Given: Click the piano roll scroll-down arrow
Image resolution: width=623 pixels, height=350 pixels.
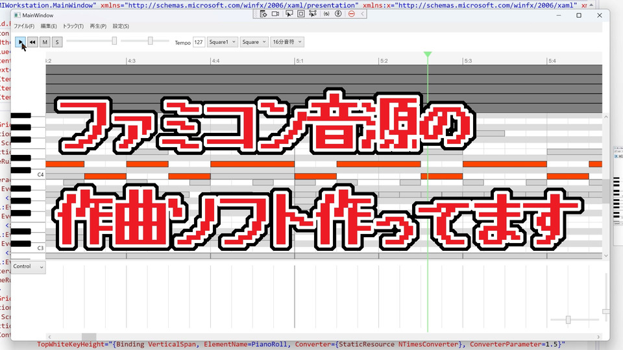Looking at the screenshot, I should point(606,256).
